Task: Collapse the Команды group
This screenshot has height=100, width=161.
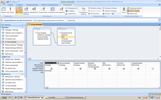Action: [x=22, y=27]
